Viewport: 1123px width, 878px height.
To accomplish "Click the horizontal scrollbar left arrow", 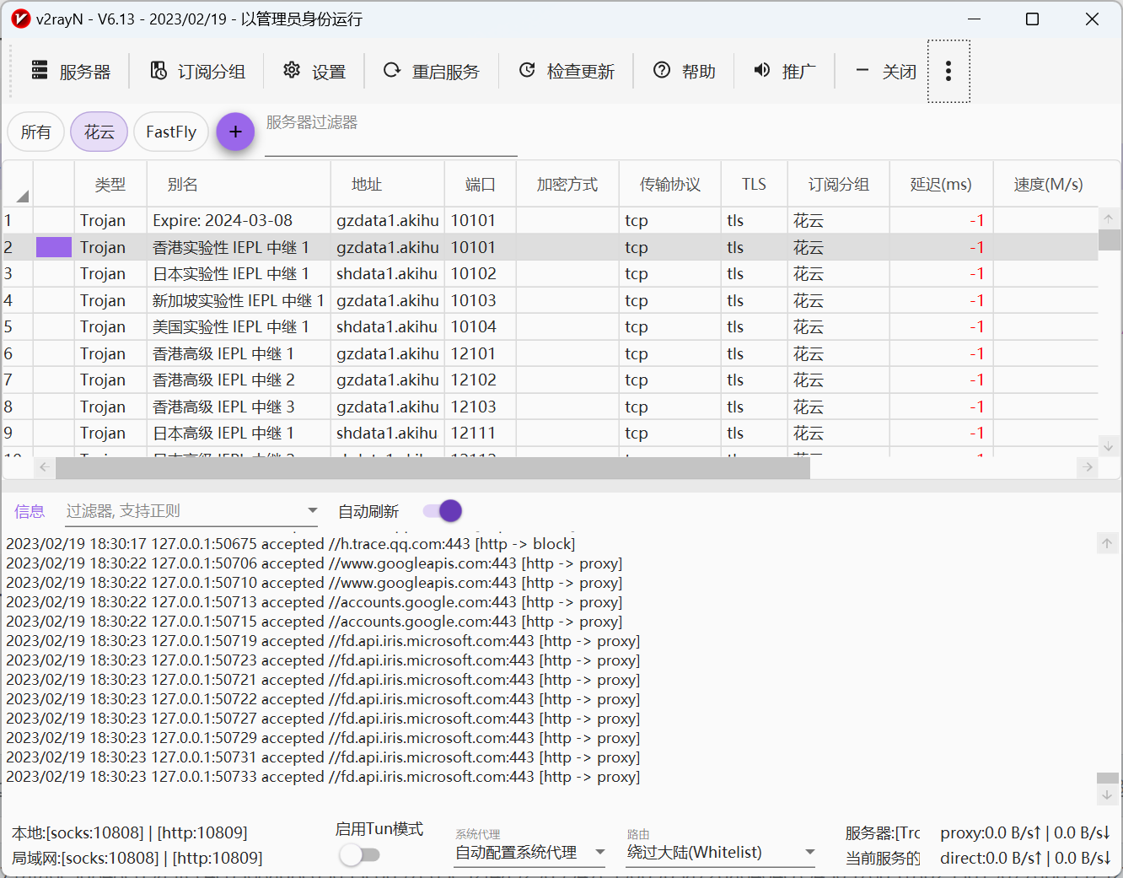I will coord(45,467).
